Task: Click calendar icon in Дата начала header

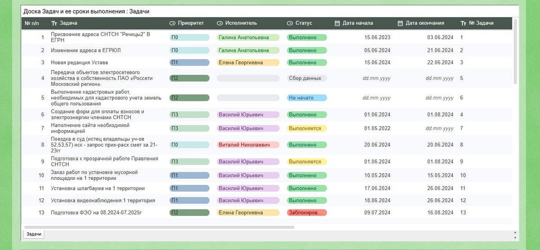Action: point(337,23)
